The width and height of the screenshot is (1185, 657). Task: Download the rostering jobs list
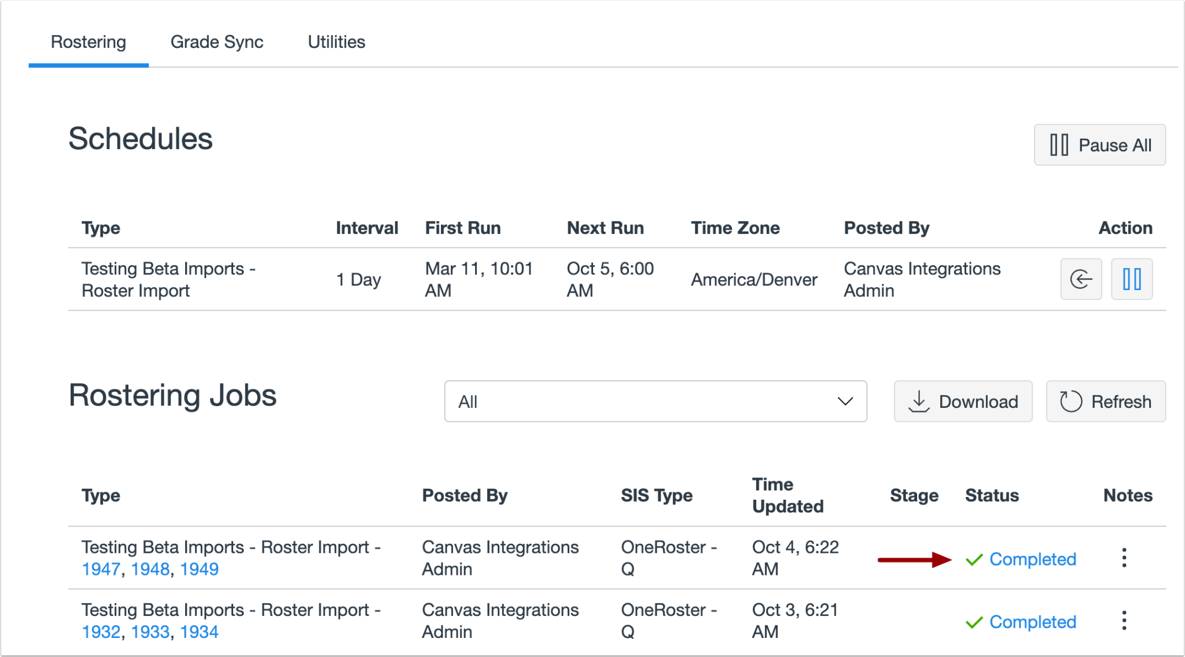(x=963, y=402)
